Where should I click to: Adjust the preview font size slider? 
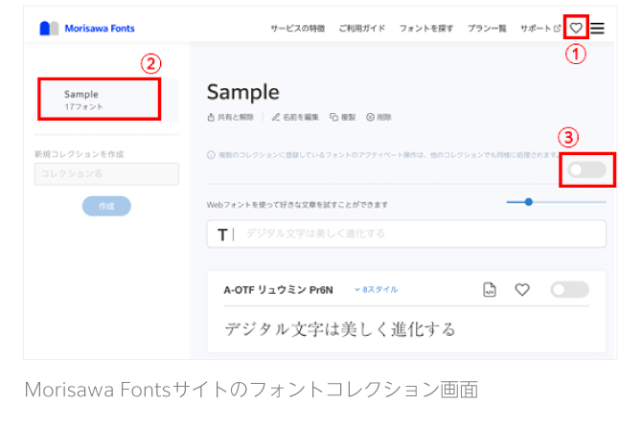coord(529,202)
